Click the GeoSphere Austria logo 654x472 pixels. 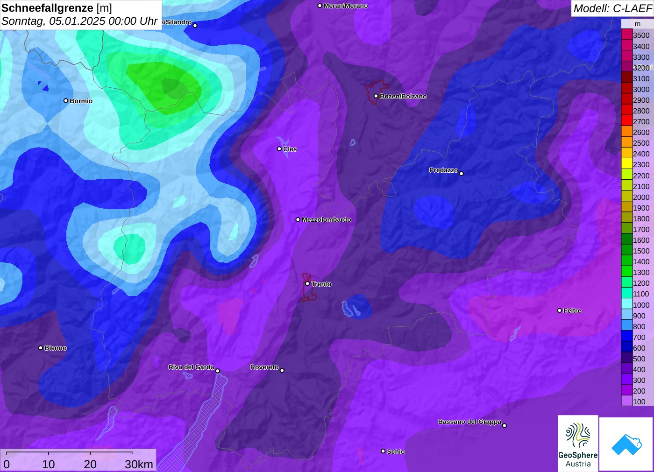click(578, 443)
